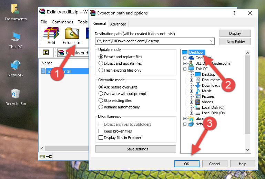This screenshot has height=179, width=265.
Task: Switch to the Advanced tab
Action: (x=118, y=24)
